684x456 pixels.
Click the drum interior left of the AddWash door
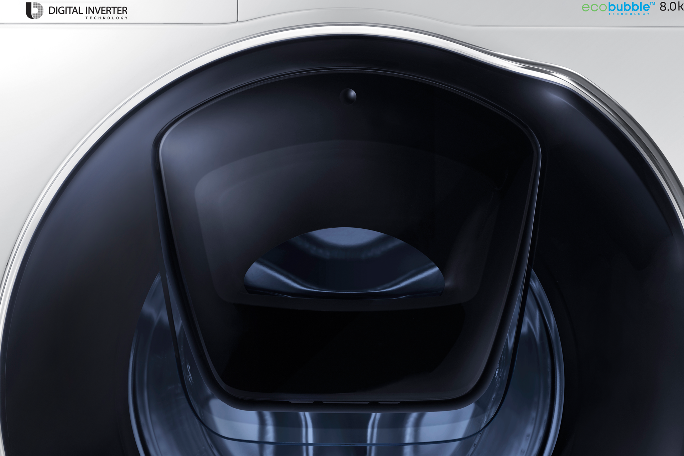[x=157, y=356]
